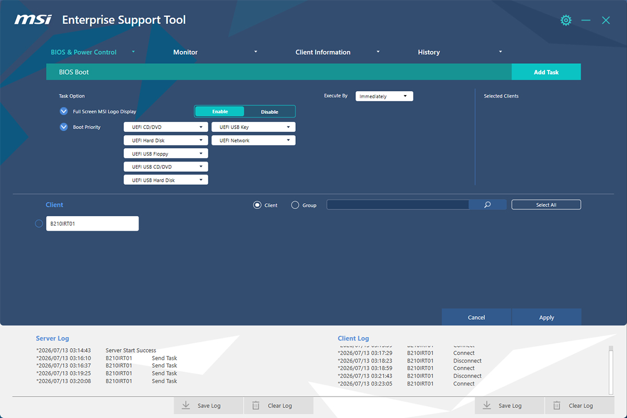Open the UEFI USB Hard Disk dropdown
Screen dimensions: 627x418
(x=166, y=180)
